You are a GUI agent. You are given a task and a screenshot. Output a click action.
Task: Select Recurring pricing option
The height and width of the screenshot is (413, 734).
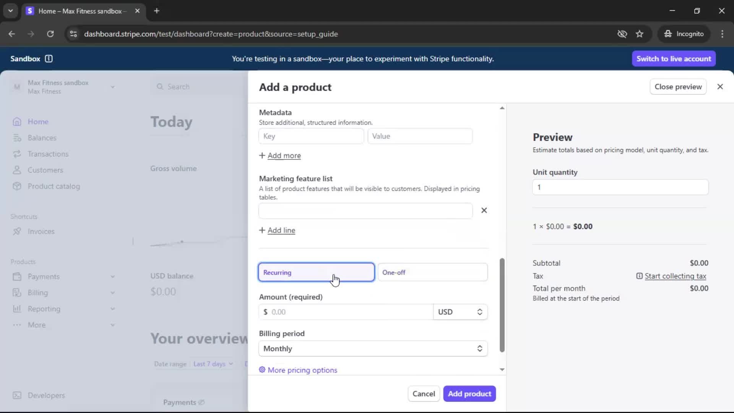click(x=316, y=272)
